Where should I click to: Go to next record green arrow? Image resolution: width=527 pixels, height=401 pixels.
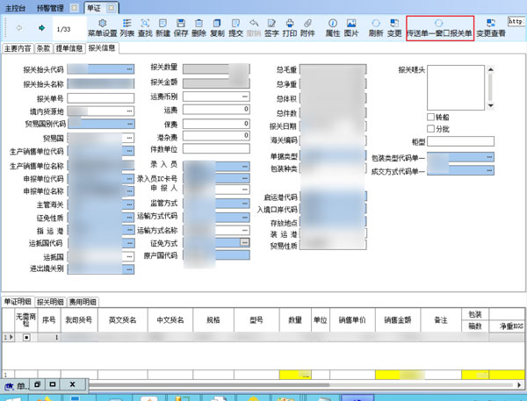point(41,28)
